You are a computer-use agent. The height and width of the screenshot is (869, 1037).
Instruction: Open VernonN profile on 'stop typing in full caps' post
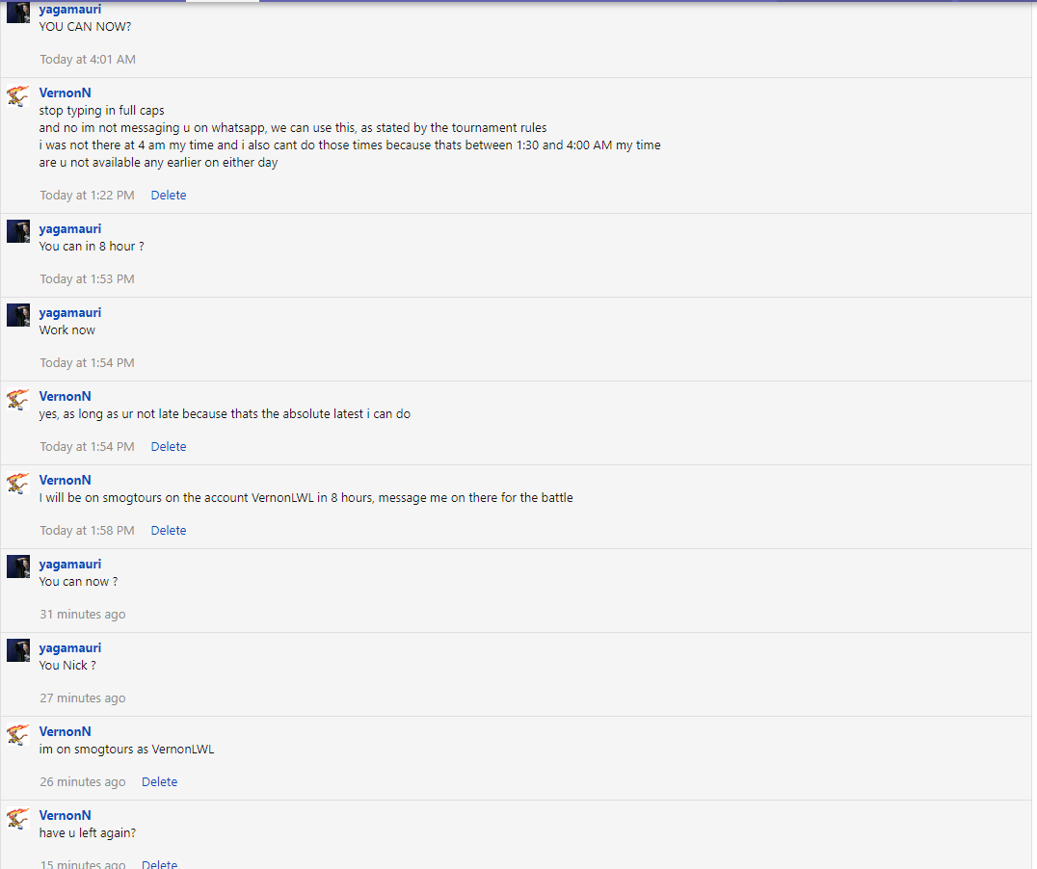(x=65, y=93)
